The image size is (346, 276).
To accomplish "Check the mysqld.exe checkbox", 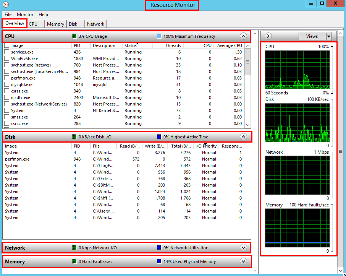I will click(x=6, y=84).
